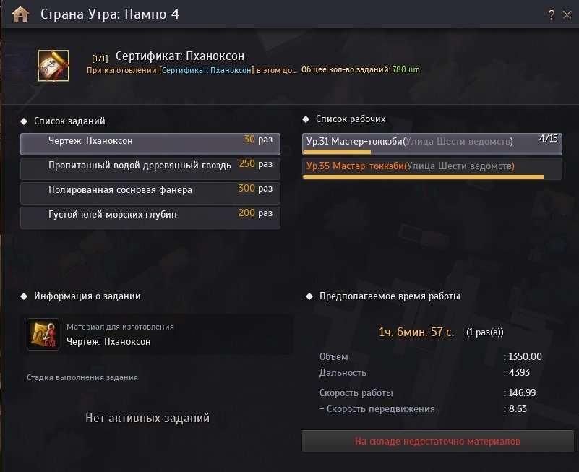The image size is (579, 472).
Task: Pick Густой клей морских глубин task
Action: pyautogui.click(x=150, y=215)
